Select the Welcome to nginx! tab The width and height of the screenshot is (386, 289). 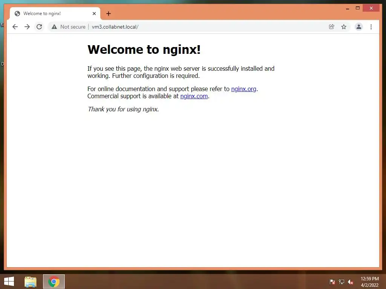click(x=55, y=14)
